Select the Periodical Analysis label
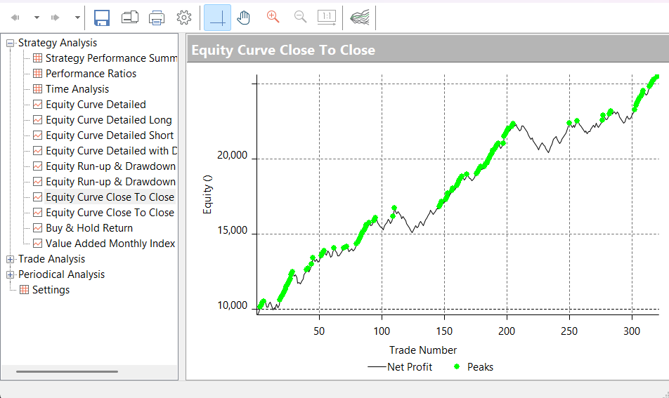The width and height of the screenshot is (669, 398). [61, 274]
